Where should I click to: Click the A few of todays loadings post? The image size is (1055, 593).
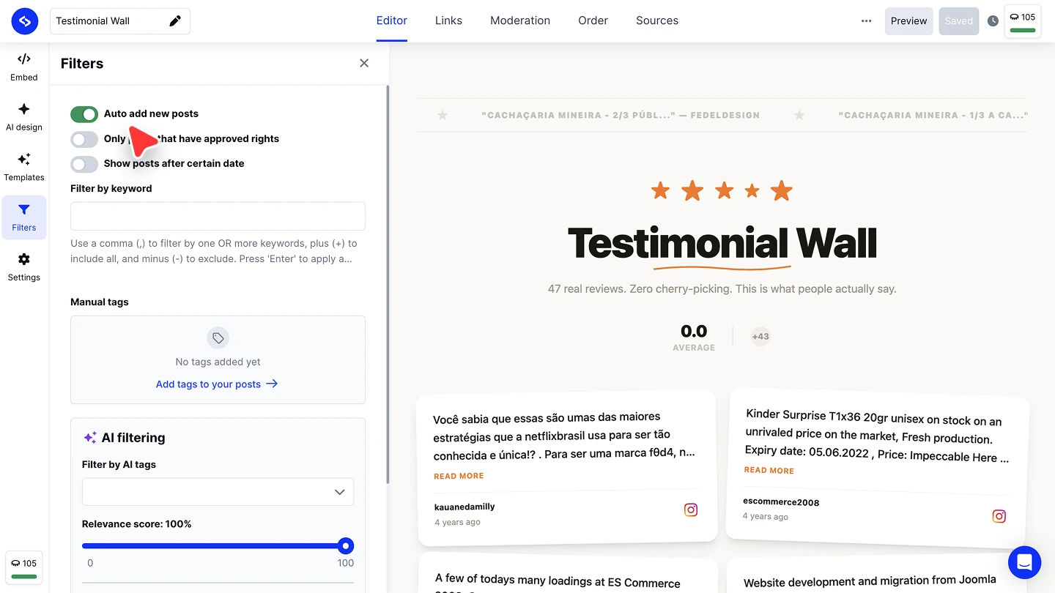click(558, 583)
